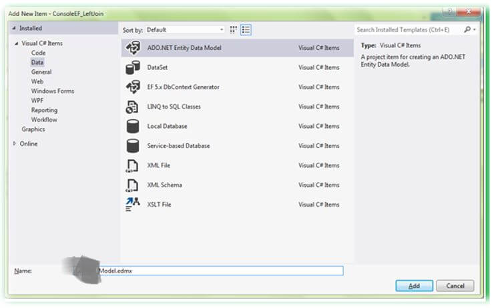Select the Local Database cylinder icon
Screen dimensions: 502x308
click(x=133, y=127)
